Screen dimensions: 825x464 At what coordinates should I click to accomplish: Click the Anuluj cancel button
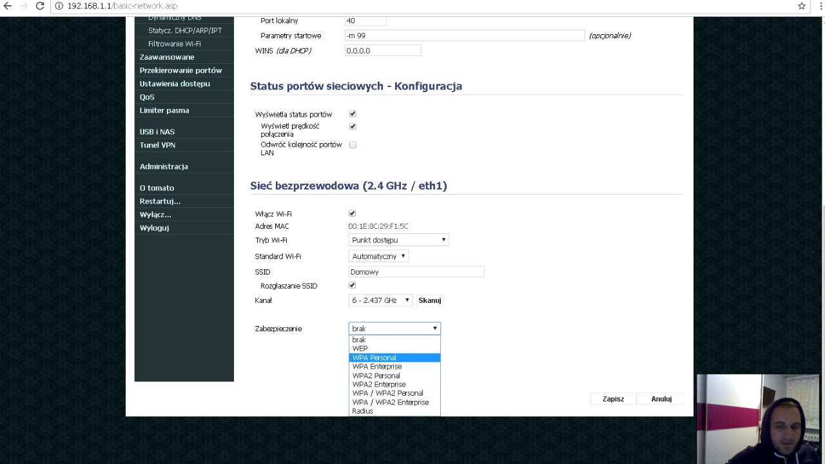pyautogui.click(x=661, y=399)
